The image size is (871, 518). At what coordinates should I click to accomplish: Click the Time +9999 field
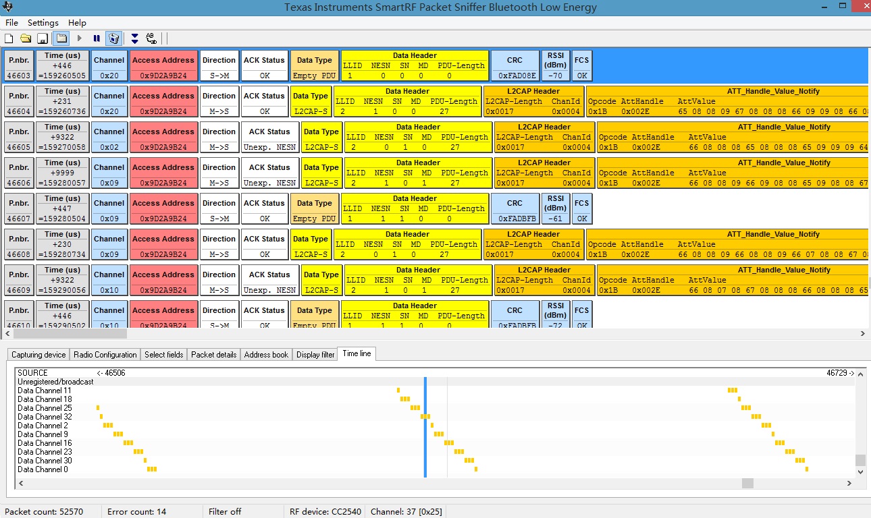[x=63, y=173]
